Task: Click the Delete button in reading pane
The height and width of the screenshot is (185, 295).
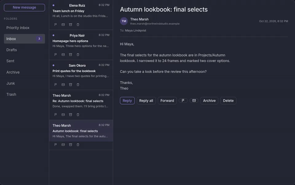Action: click(x=228, y=100)
